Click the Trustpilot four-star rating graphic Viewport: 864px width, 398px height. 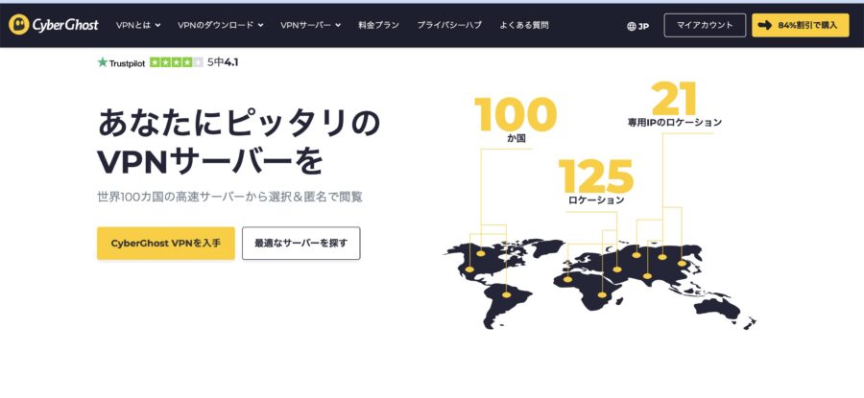[176, 62]
